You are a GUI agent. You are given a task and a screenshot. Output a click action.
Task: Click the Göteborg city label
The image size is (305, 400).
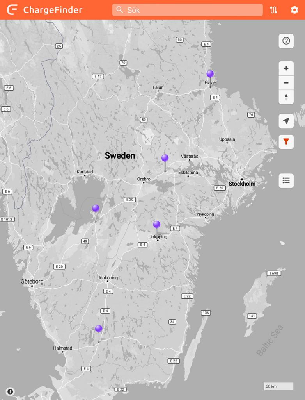coord(32,281)
